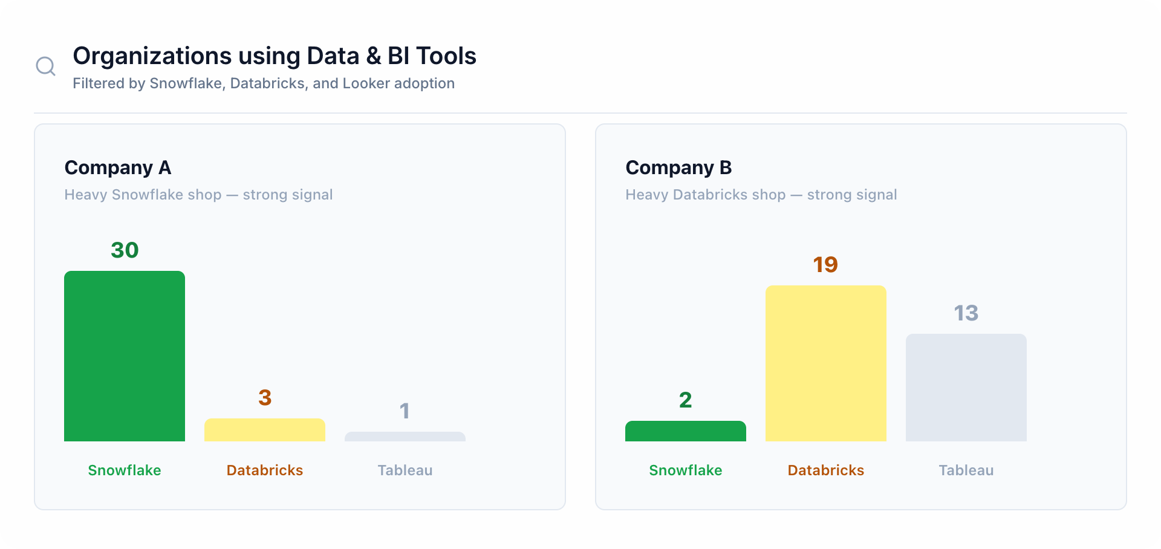Click the value 1 in Company A
The image size is (1161, 549).
tap(405, 411)
